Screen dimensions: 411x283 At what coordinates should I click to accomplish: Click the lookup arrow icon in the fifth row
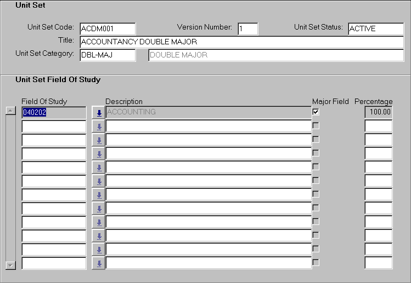pos(99,168)
